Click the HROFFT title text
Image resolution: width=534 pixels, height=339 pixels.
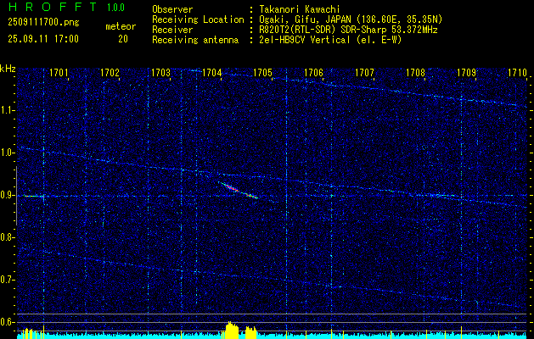53,7
